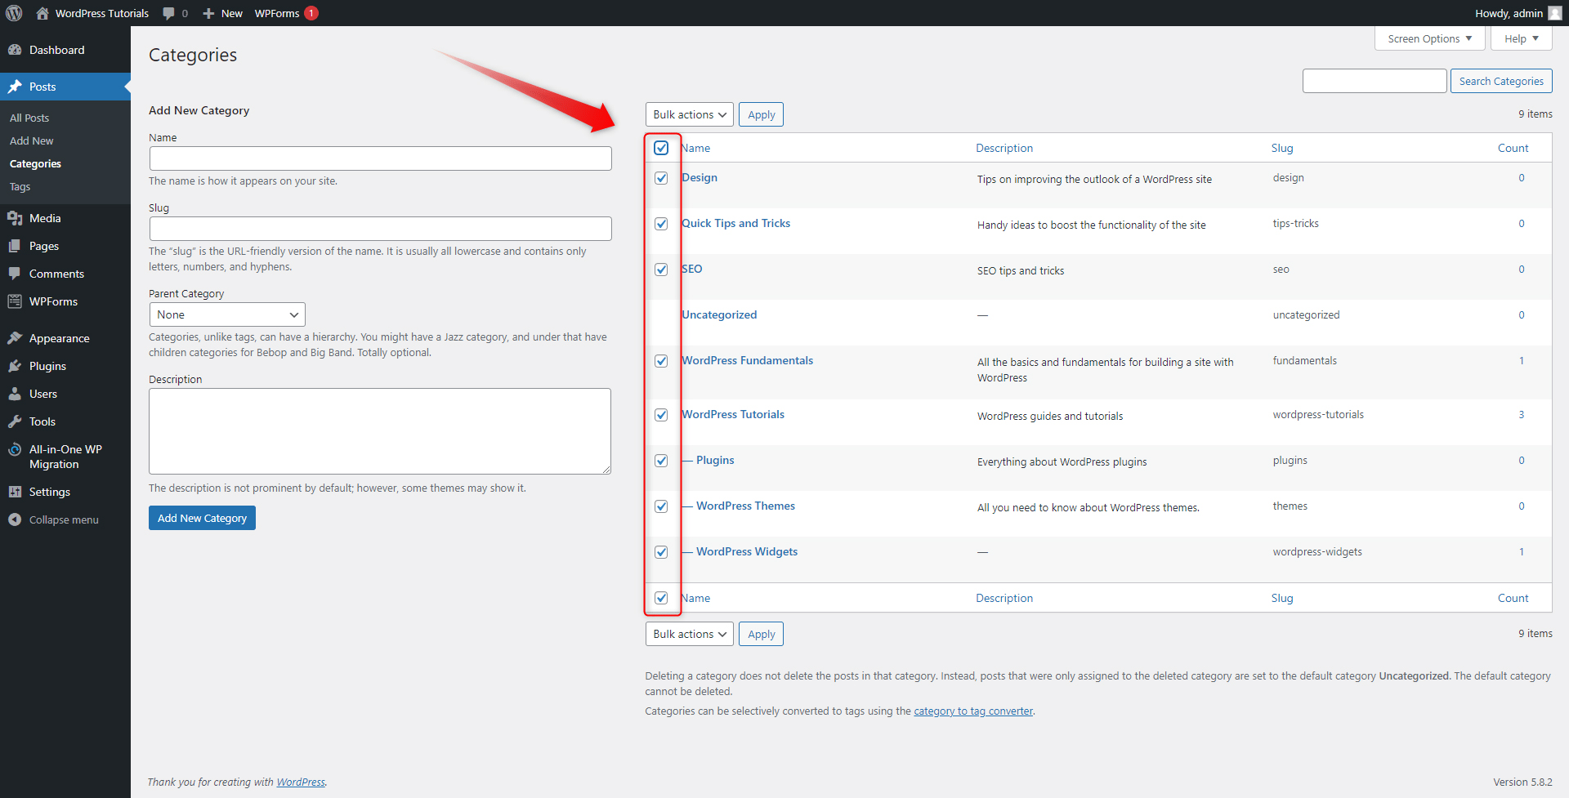The width and height of the screenshot is (1569, 798).
Task: Open the comments bubble icon in admin bar
Action: (x=168, y=13)
